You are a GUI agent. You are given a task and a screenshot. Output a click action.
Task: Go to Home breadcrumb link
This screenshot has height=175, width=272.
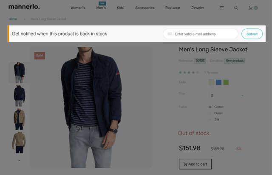click(x=13, y=19)
